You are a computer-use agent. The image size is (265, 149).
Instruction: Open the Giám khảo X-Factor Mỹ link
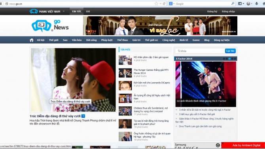click(x=204, y=120)
